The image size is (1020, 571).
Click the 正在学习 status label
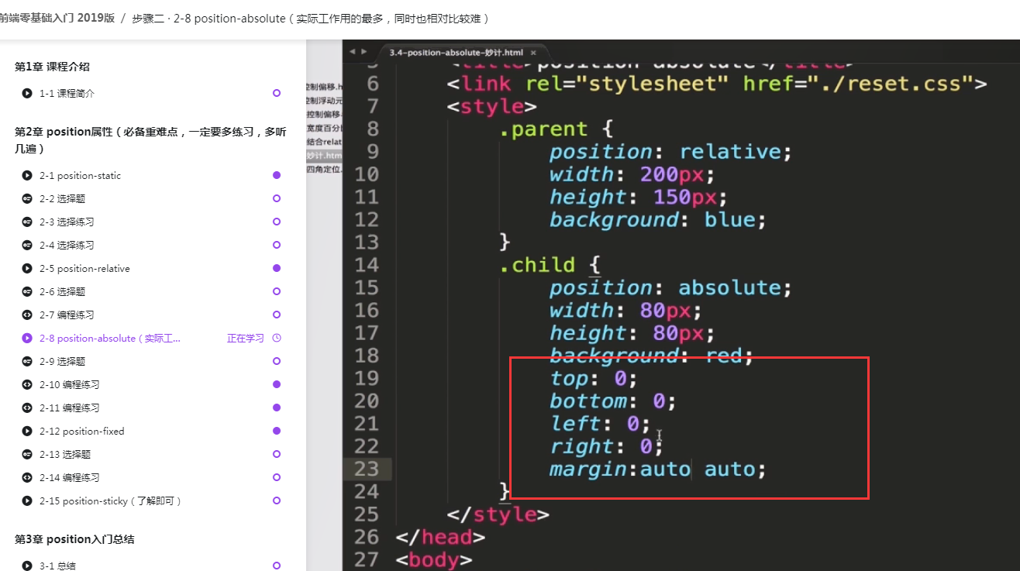245,338
